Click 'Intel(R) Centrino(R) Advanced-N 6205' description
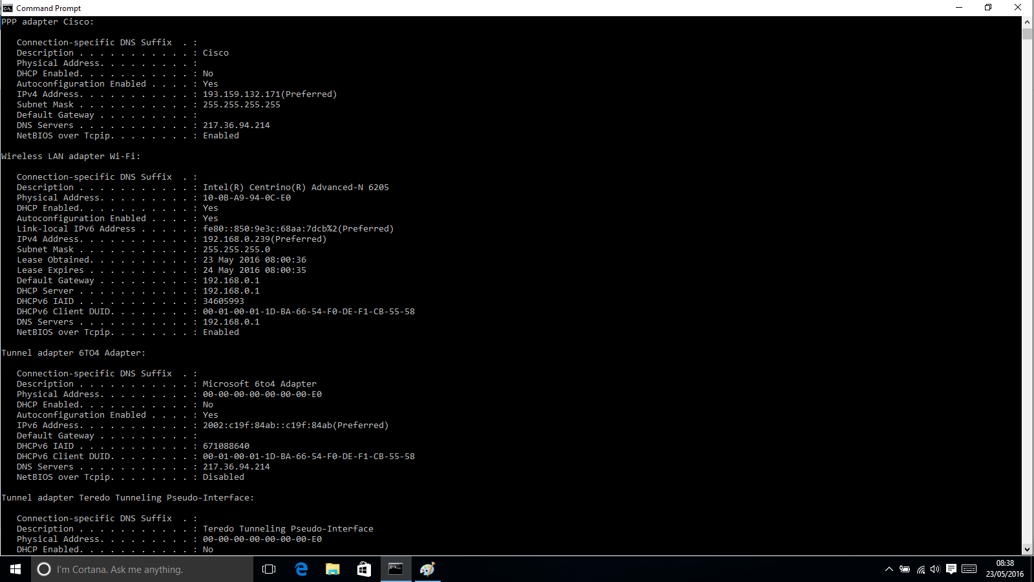 pos(296,188)
